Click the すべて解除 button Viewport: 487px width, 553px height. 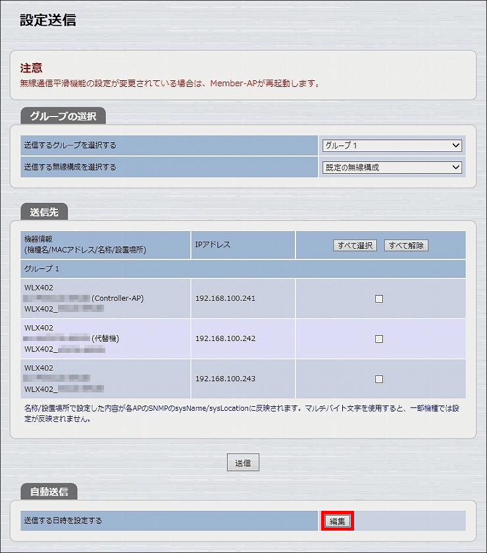pyautogui.click(x=406, y=245)
